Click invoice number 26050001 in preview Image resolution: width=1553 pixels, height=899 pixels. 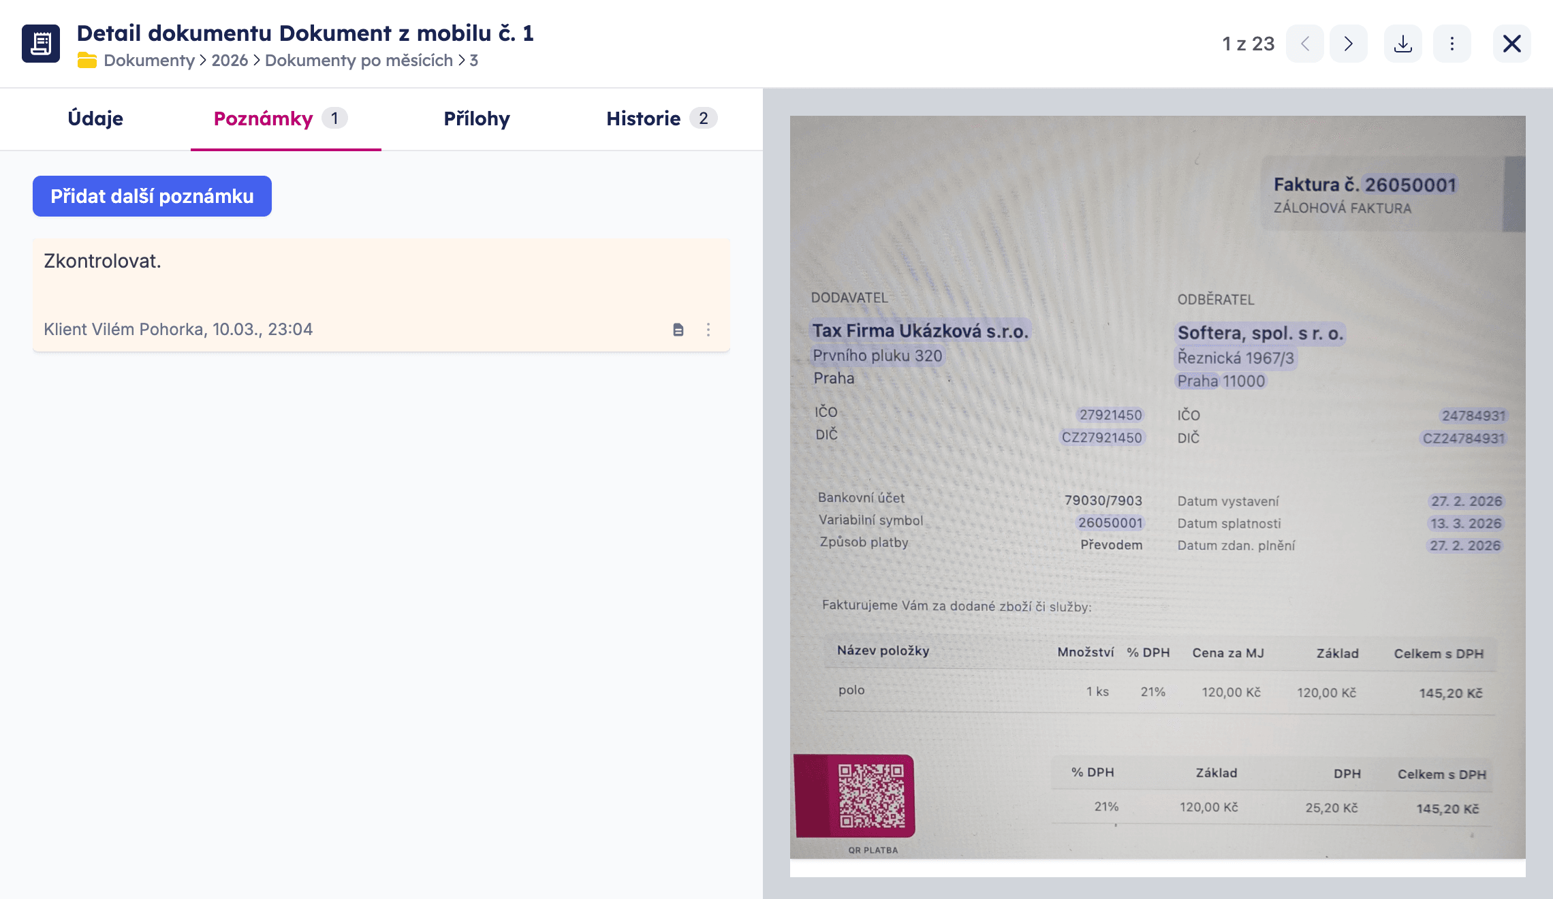click(1410, 185)
